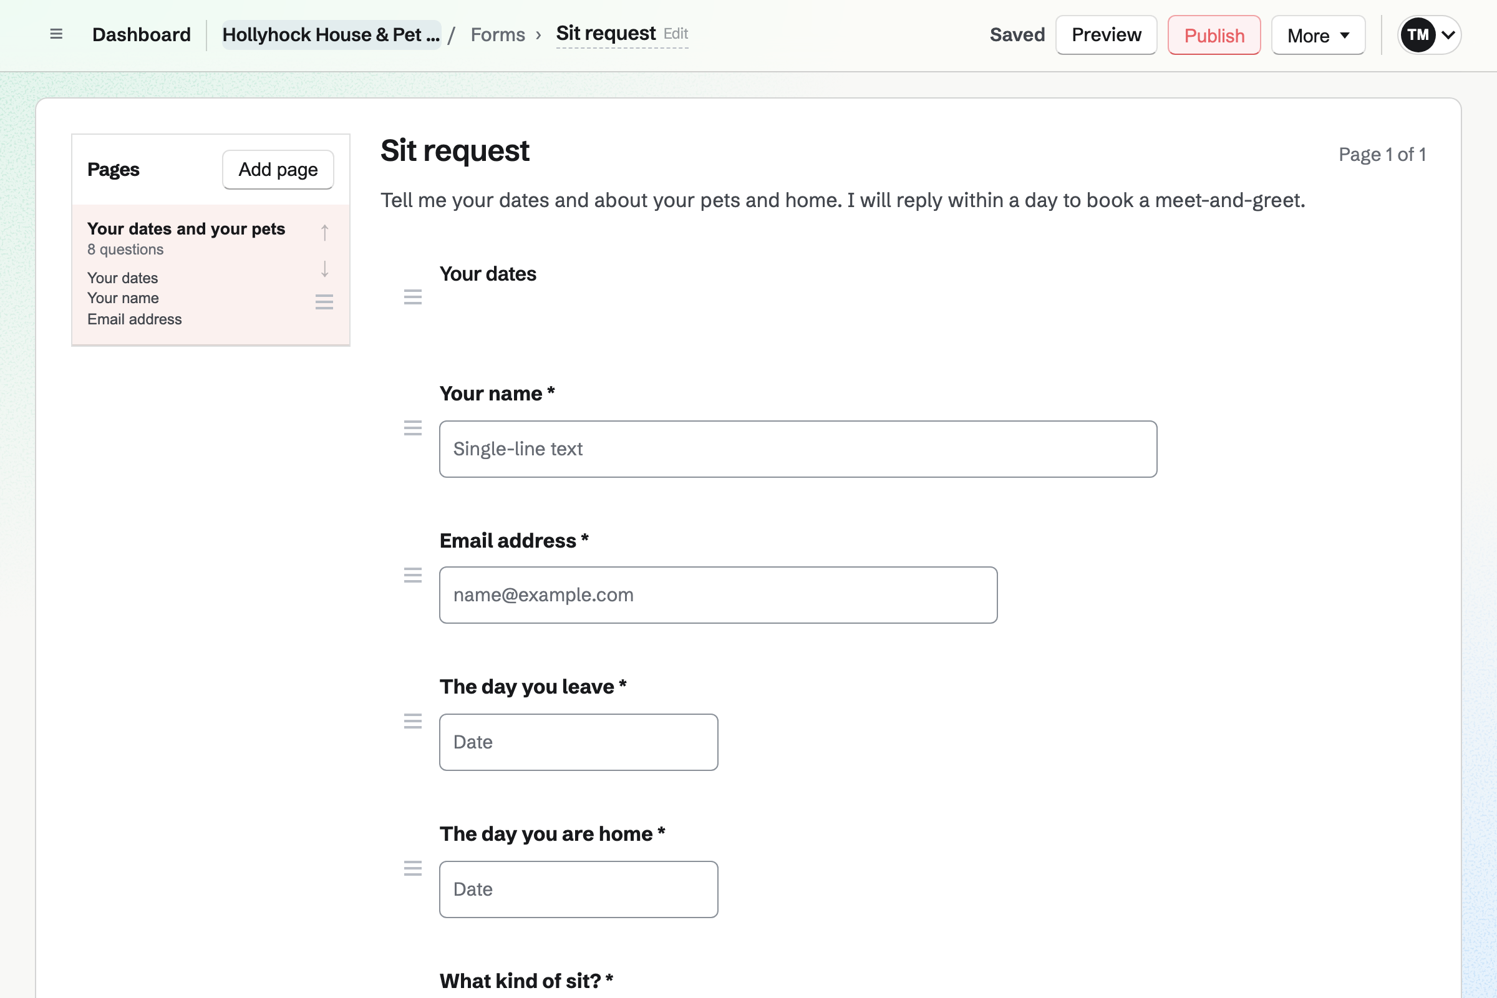The width and height of the screenshot is (1497, 998).
Task: Move the page up with the up arrow
Action: (x=324, y=232)
